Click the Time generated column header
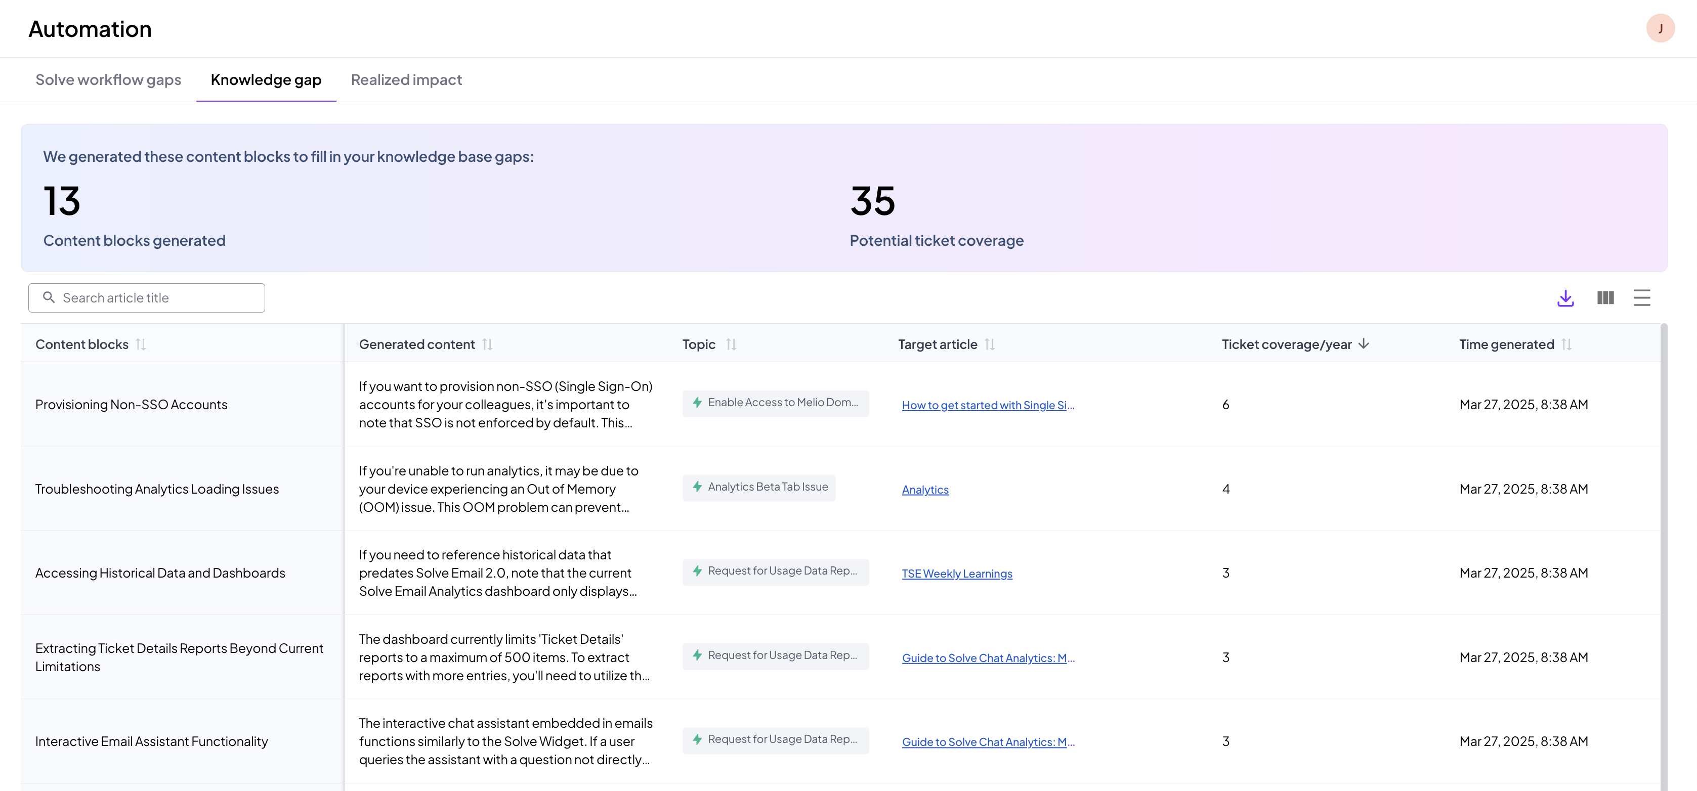This screenshot has height=791, width=1697. pos(1506,344)
